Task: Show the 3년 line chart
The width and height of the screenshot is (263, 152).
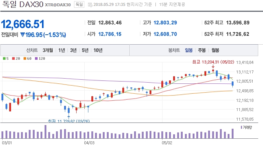Action: 73,50
